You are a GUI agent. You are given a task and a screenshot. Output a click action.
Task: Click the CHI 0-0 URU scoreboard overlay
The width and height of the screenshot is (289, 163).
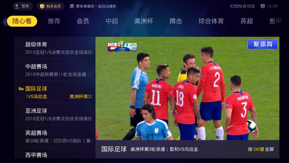122,46
